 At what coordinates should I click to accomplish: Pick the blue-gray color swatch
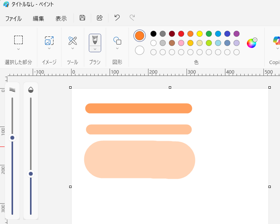(227, 43)
